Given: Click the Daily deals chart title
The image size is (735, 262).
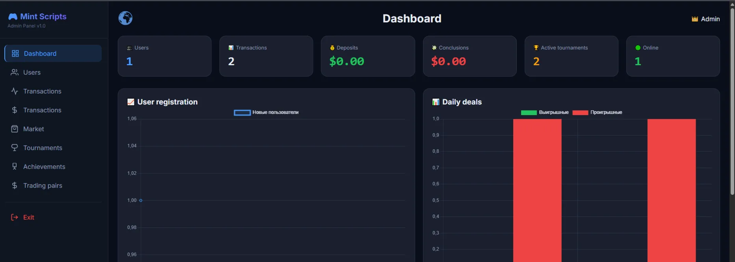Looking at the screenshot, I should coord(462,102).
